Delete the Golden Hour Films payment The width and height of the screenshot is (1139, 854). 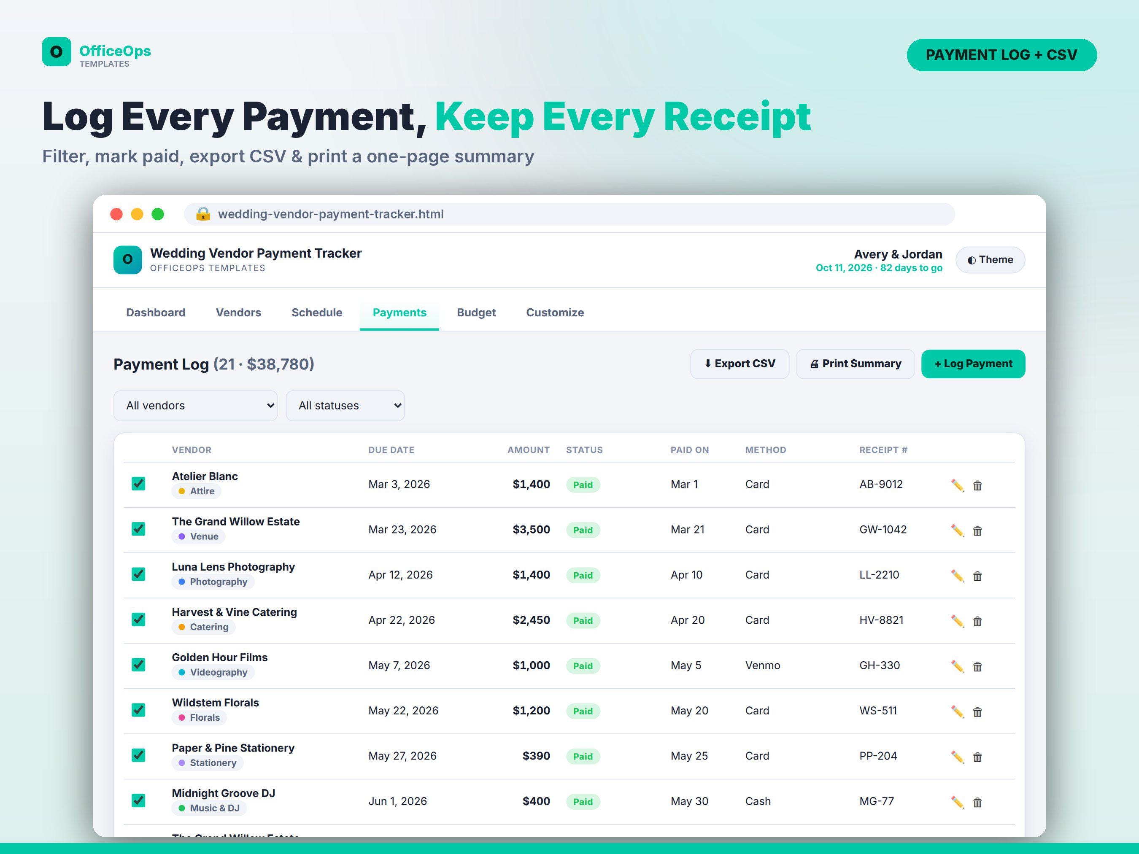pyautogui.click(x=977, y=666)
